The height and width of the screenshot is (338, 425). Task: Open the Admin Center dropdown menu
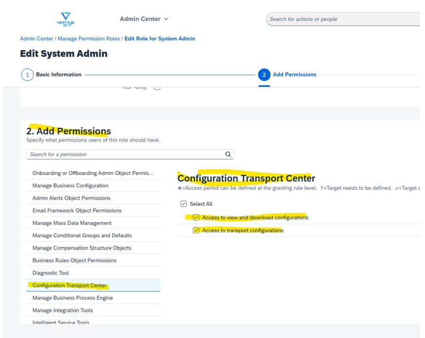[144, 19]
